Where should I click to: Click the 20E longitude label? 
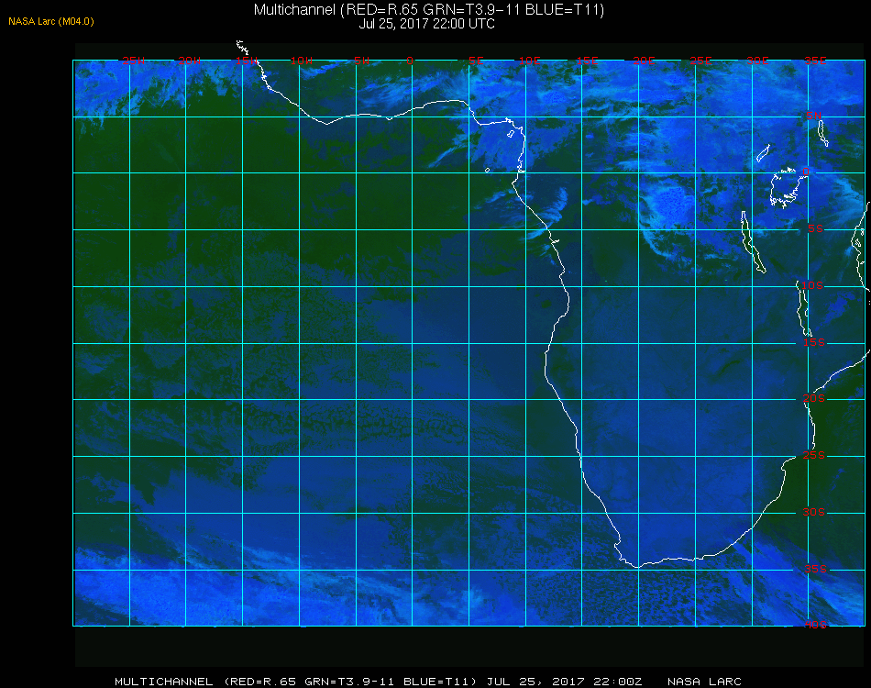tap(644, 61)
